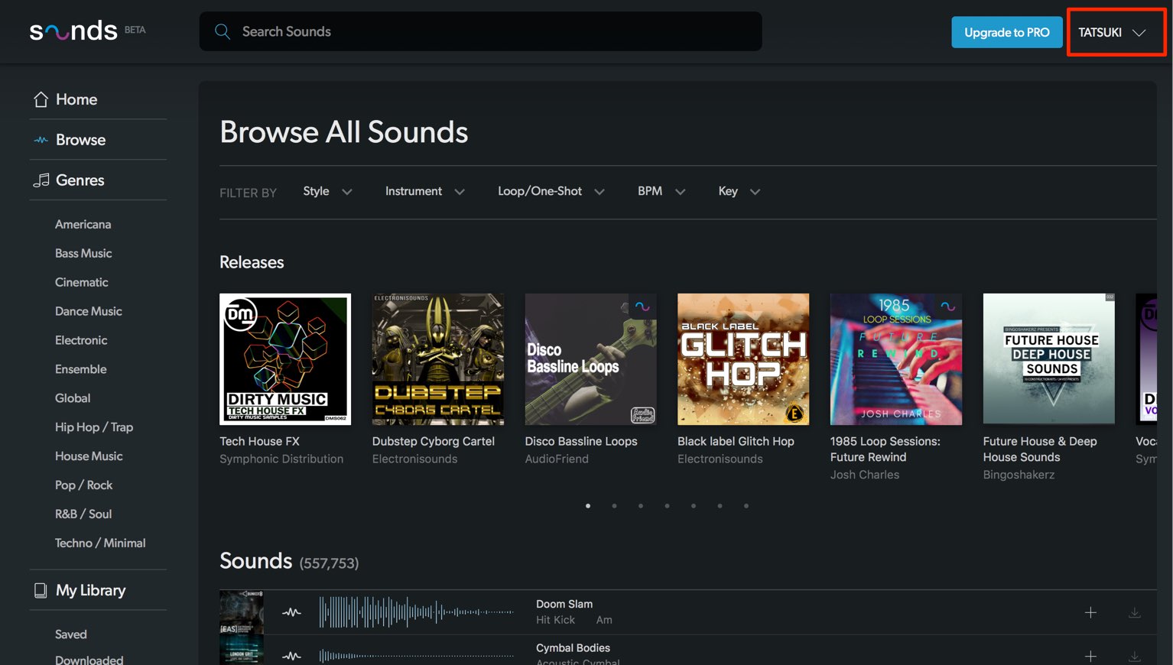Open Josh Charles label link
The image size is (1173, 665).
[x=865, y=475]
